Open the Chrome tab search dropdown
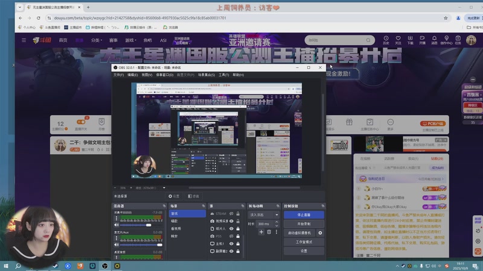 (20, 7)
